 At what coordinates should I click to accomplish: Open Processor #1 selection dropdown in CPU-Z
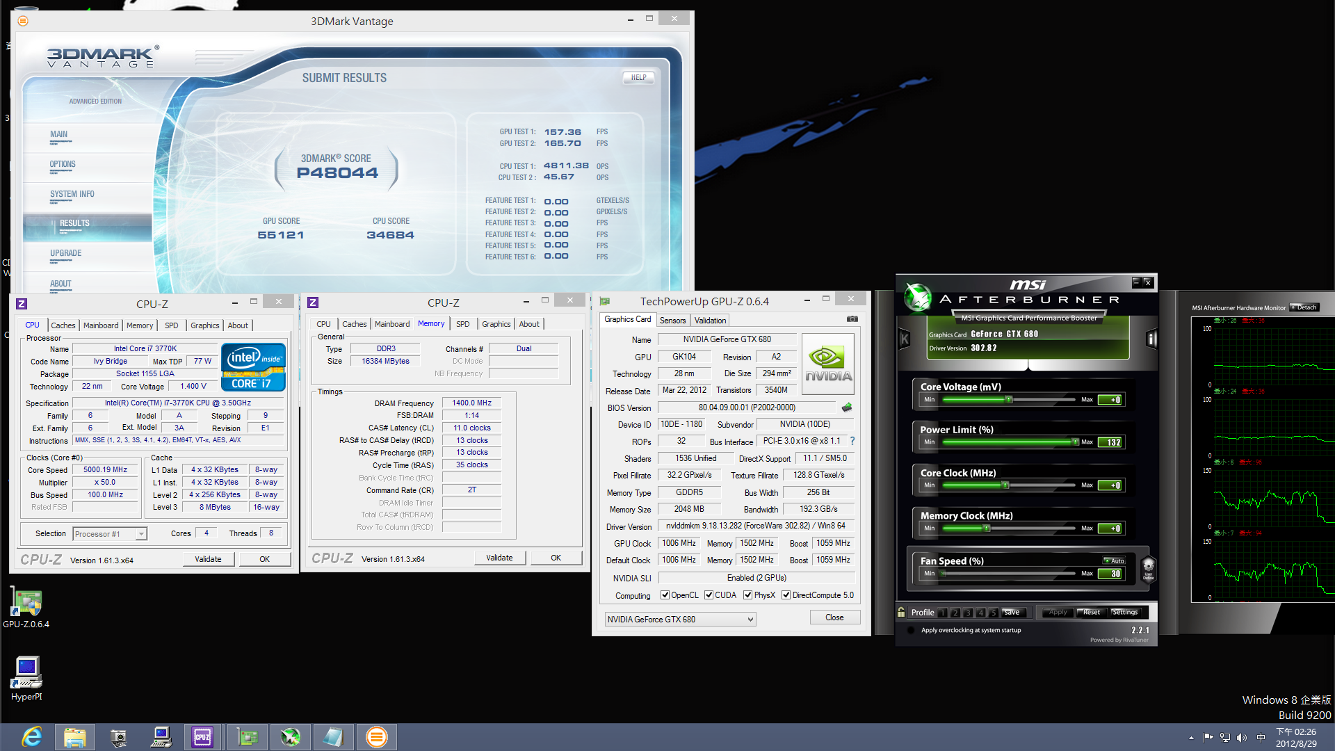[109, 534]
